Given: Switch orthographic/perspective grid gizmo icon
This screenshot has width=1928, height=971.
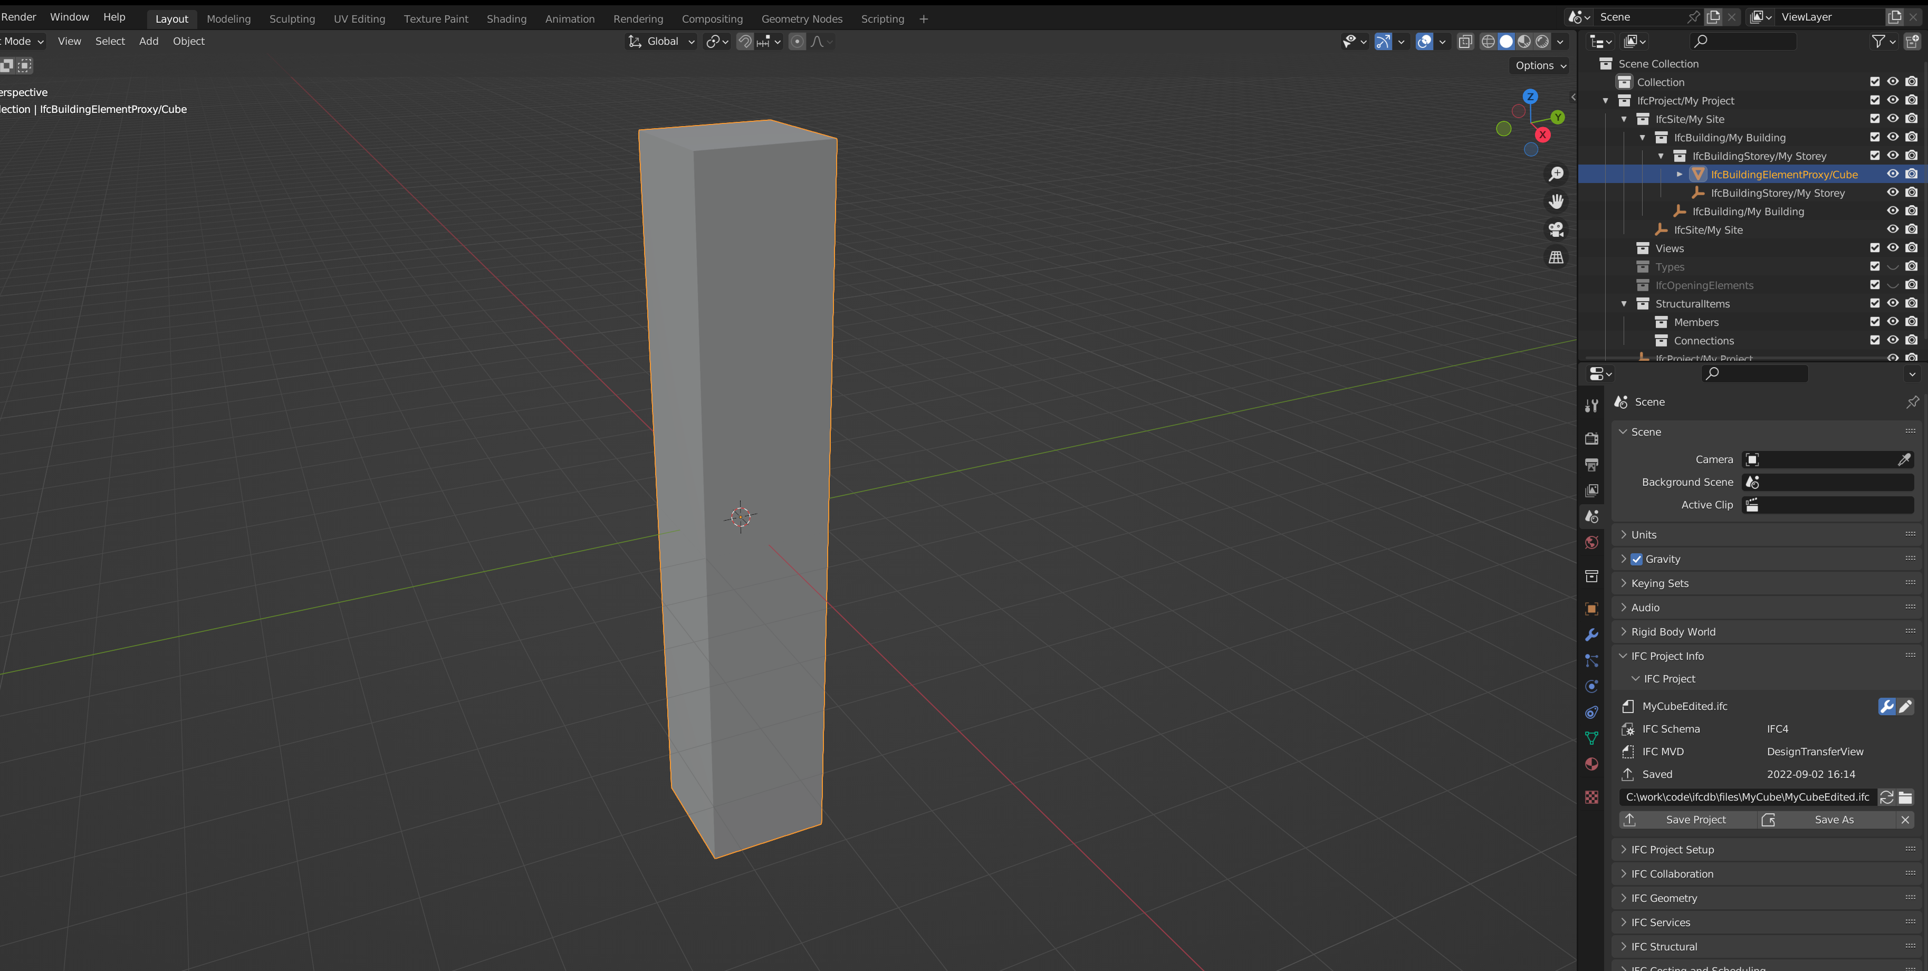Looking at the screenshot, I should (x=1556, y=256).
